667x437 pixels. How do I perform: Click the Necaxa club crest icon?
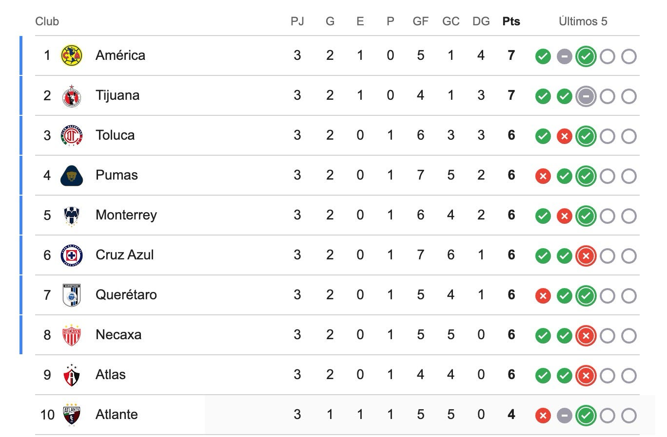[72, 335]
